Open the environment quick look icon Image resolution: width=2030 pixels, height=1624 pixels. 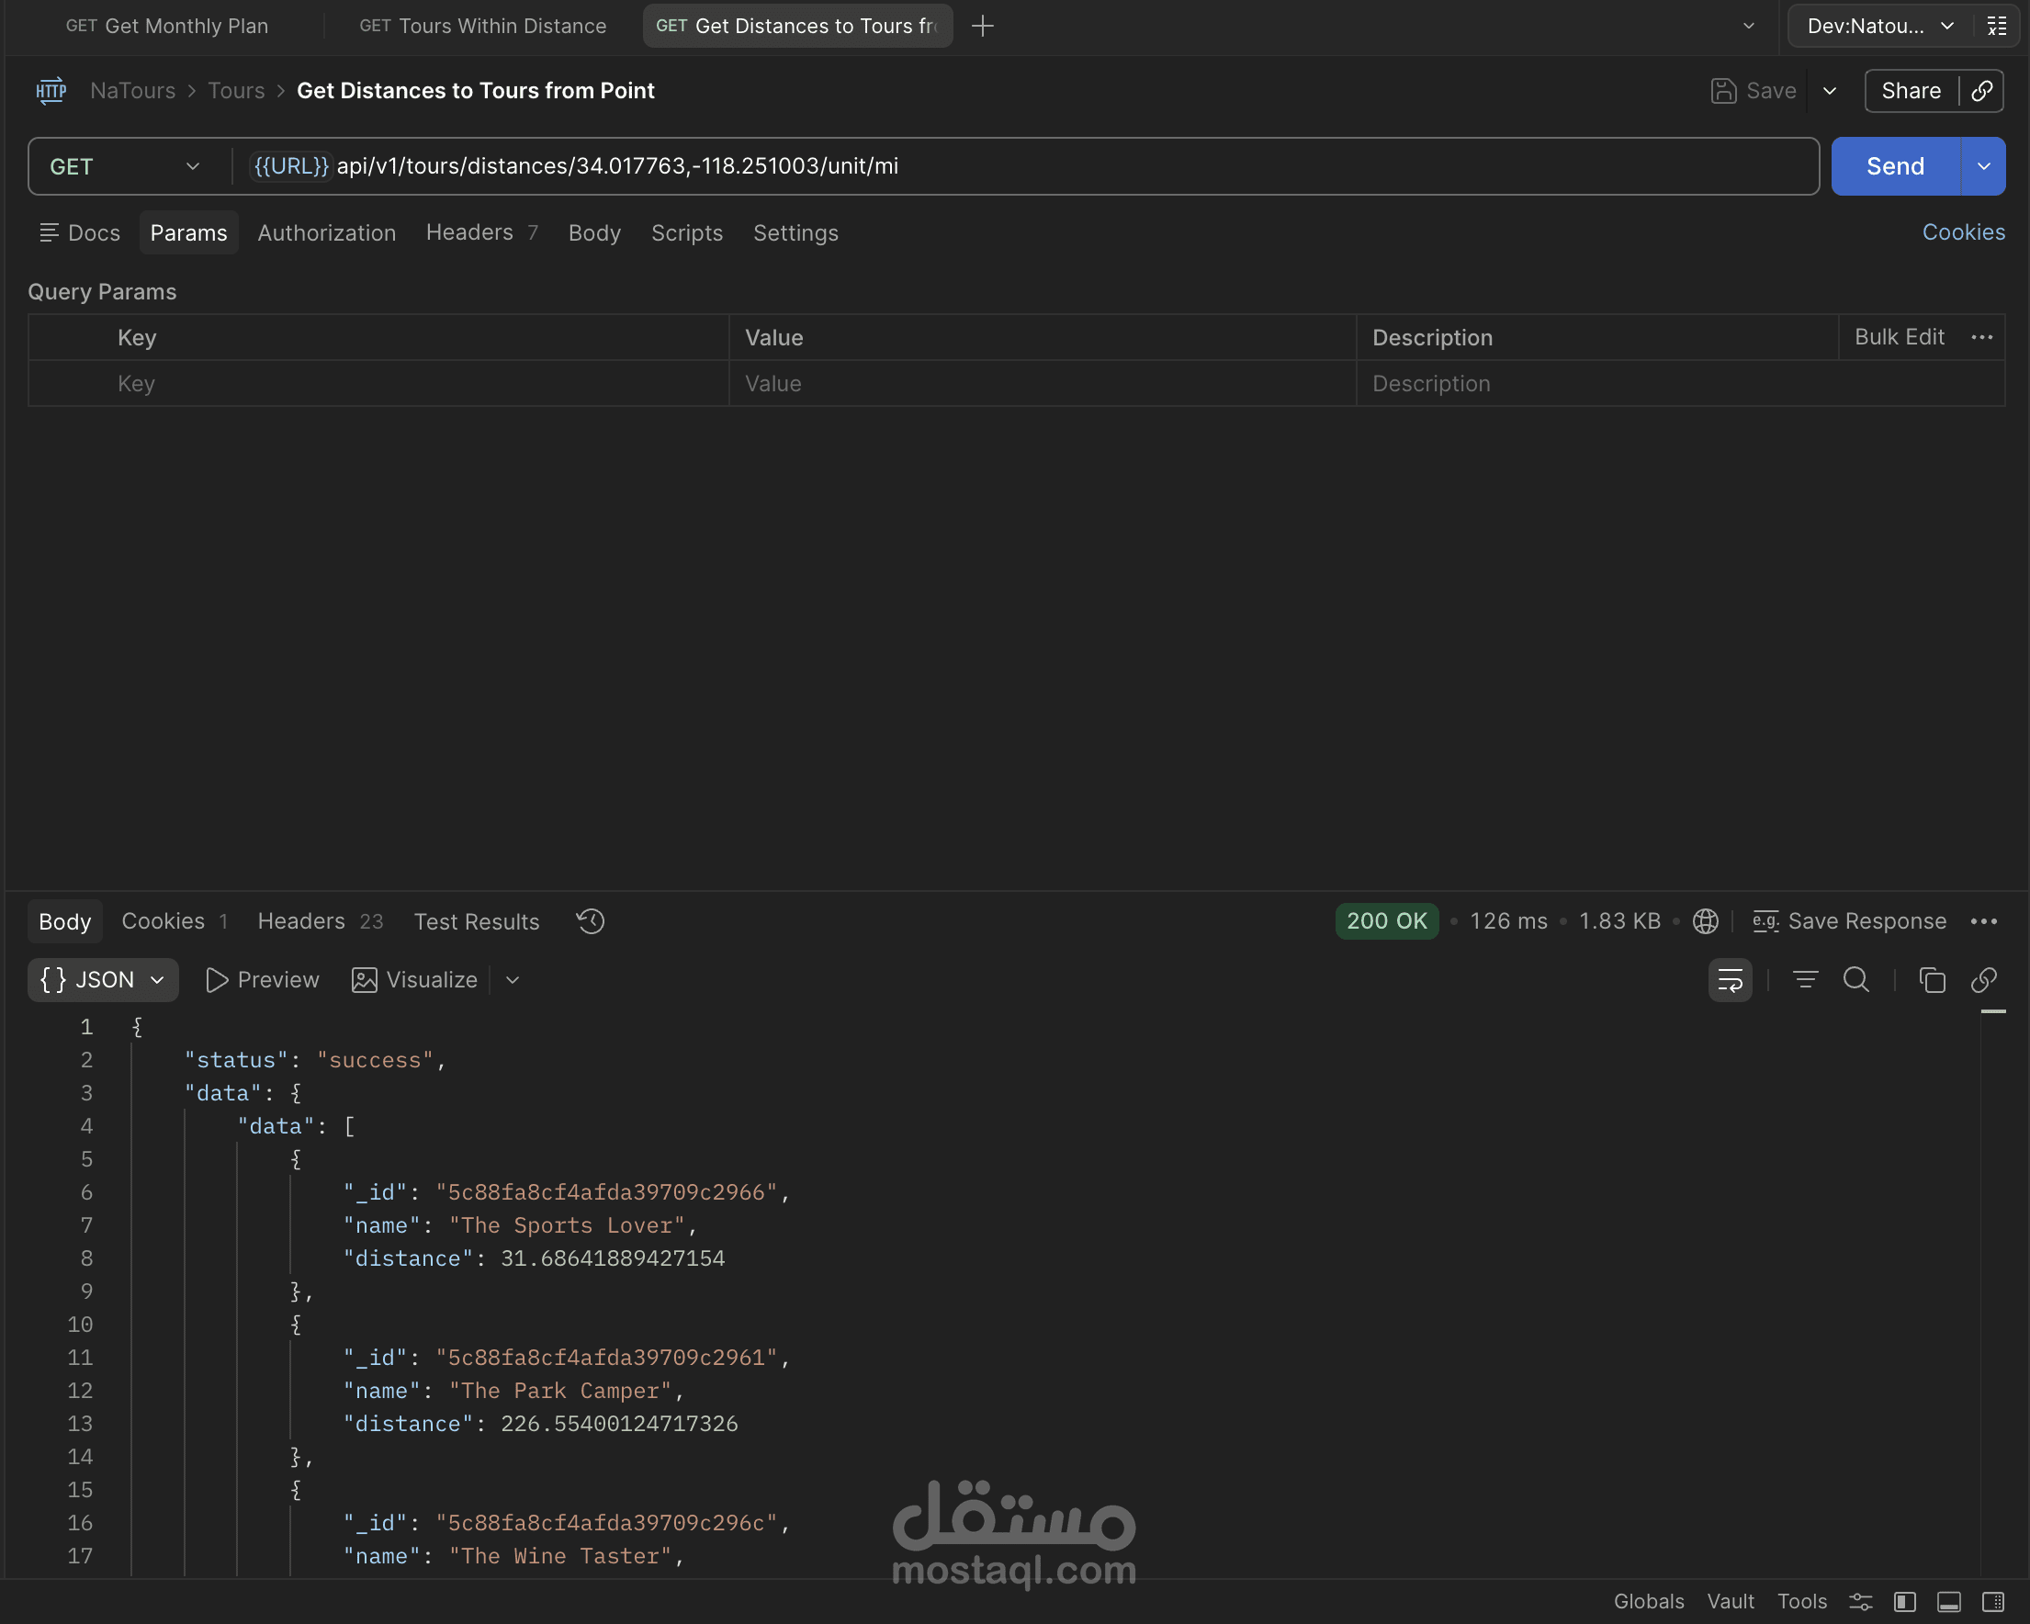click(1997, 27)
